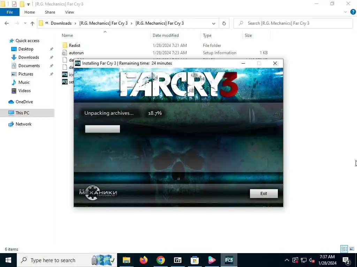Open Quick access in navigation pane

tap(27, 41)
